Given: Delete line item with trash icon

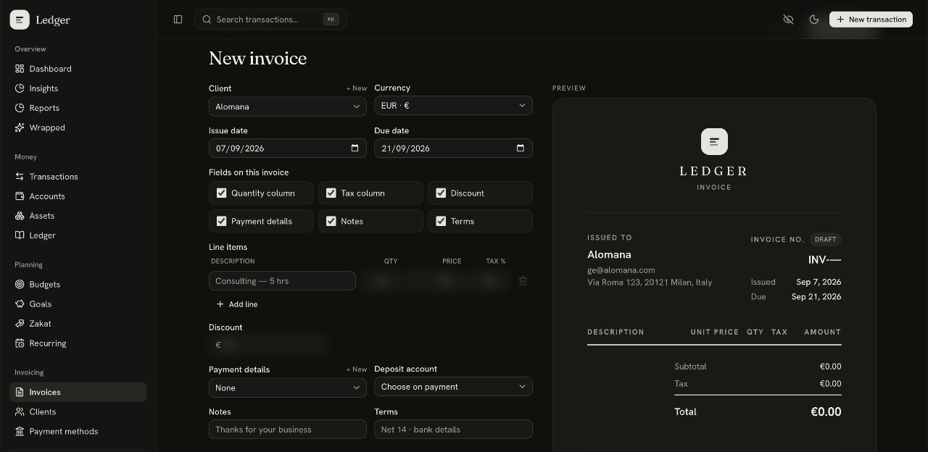Looking at the screenshot, I should click(523, 281).
